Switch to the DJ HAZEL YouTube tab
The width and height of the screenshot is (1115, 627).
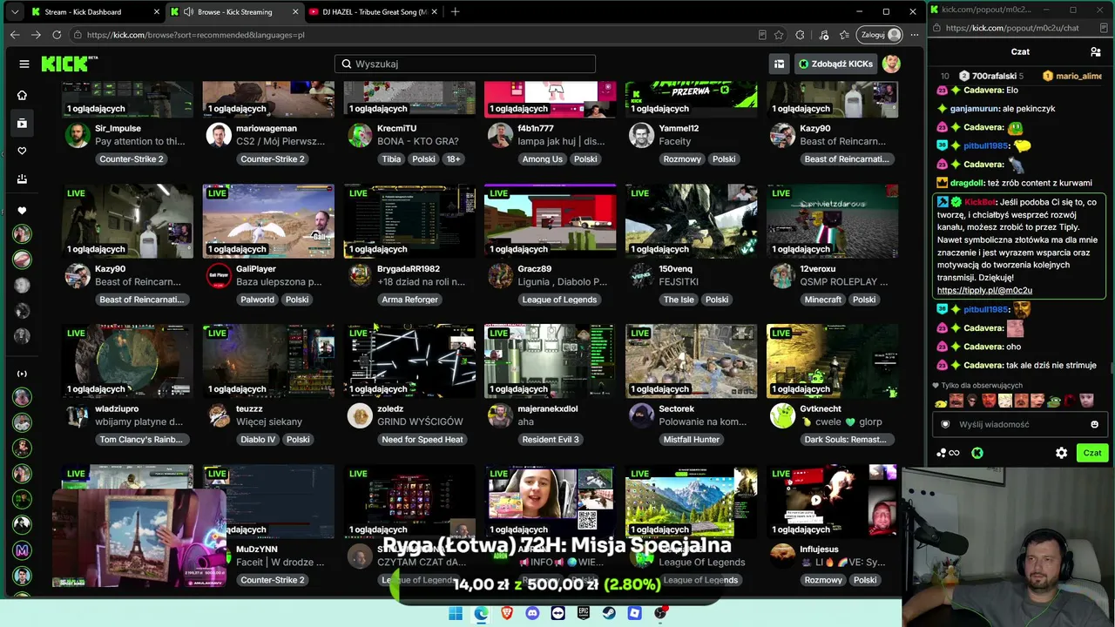click(x=373, y=11)
